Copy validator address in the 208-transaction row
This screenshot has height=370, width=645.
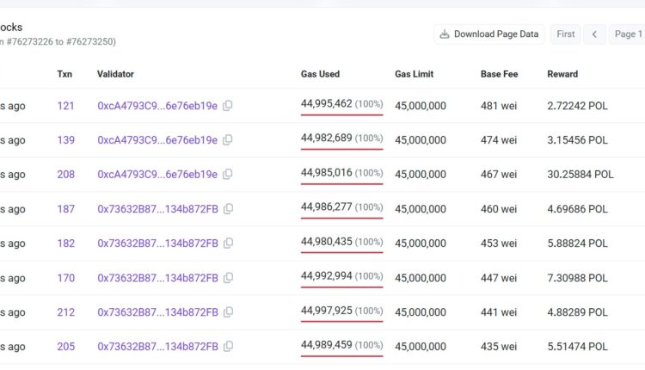click(x=228, y=175)
